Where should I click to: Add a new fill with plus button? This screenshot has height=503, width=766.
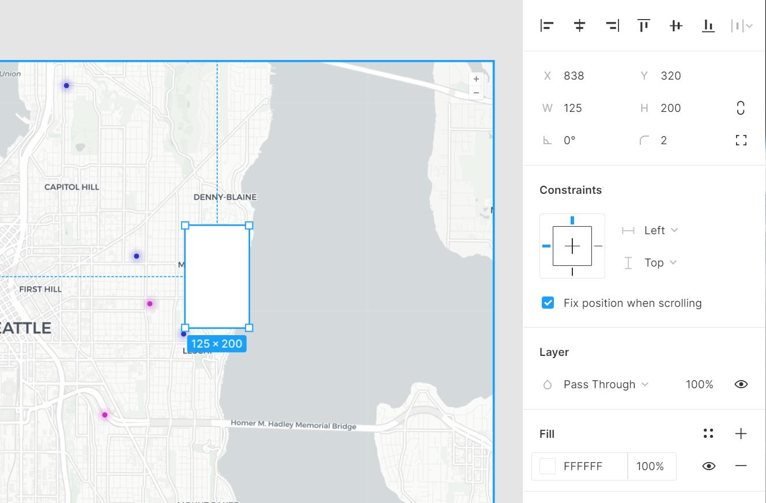click(741, 434)
